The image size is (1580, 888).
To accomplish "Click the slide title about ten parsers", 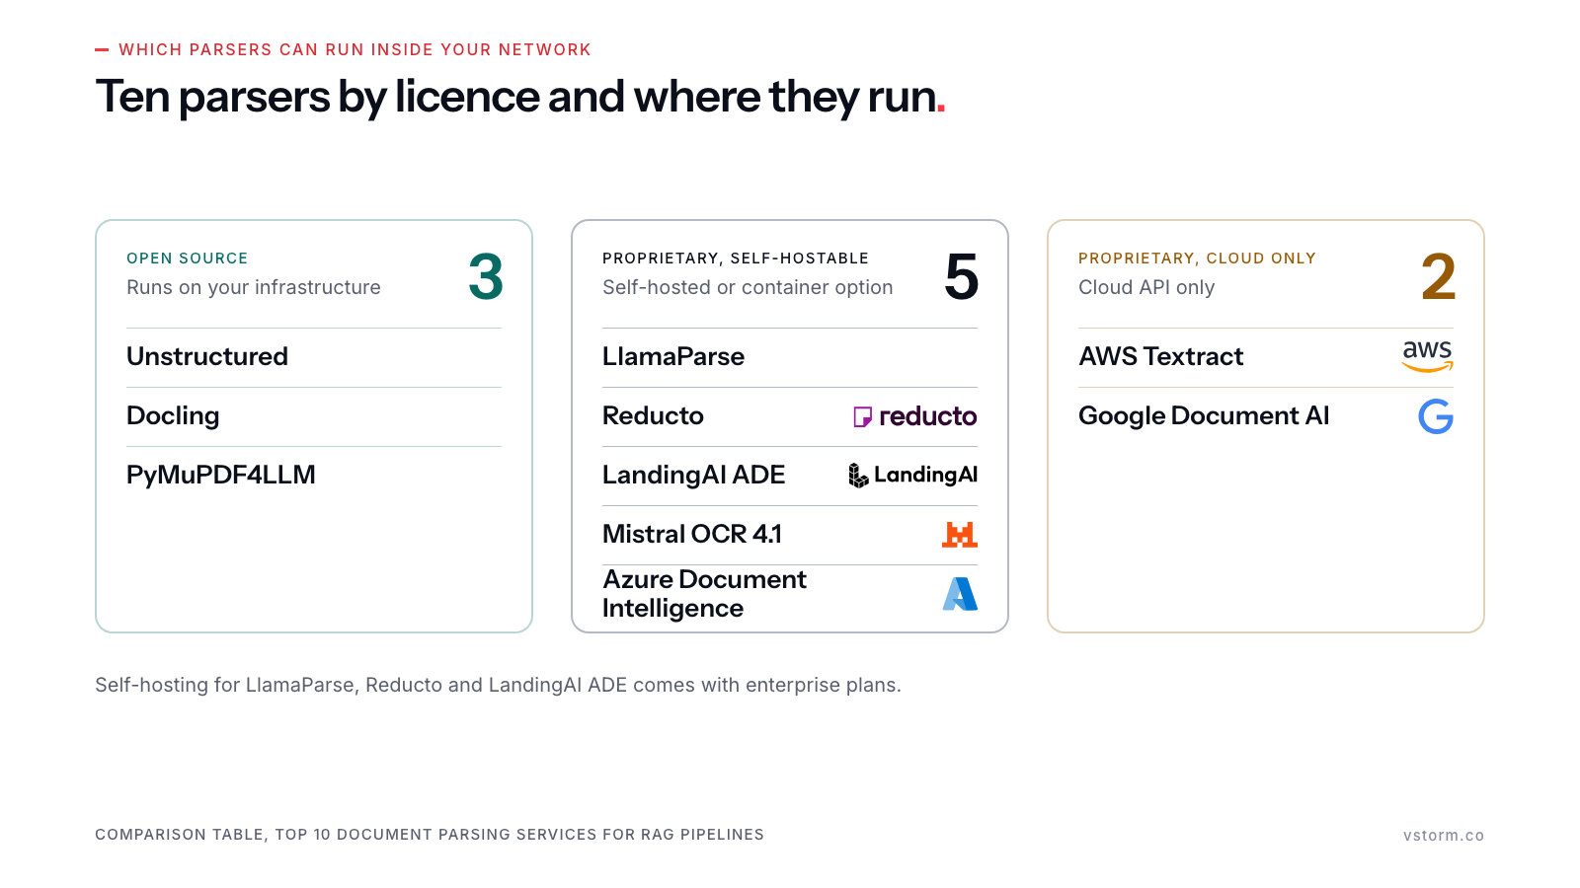I will (520, 98).
